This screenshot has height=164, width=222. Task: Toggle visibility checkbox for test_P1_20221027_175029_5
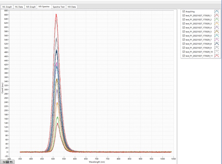pyautogui.click(x=184, y=32)
